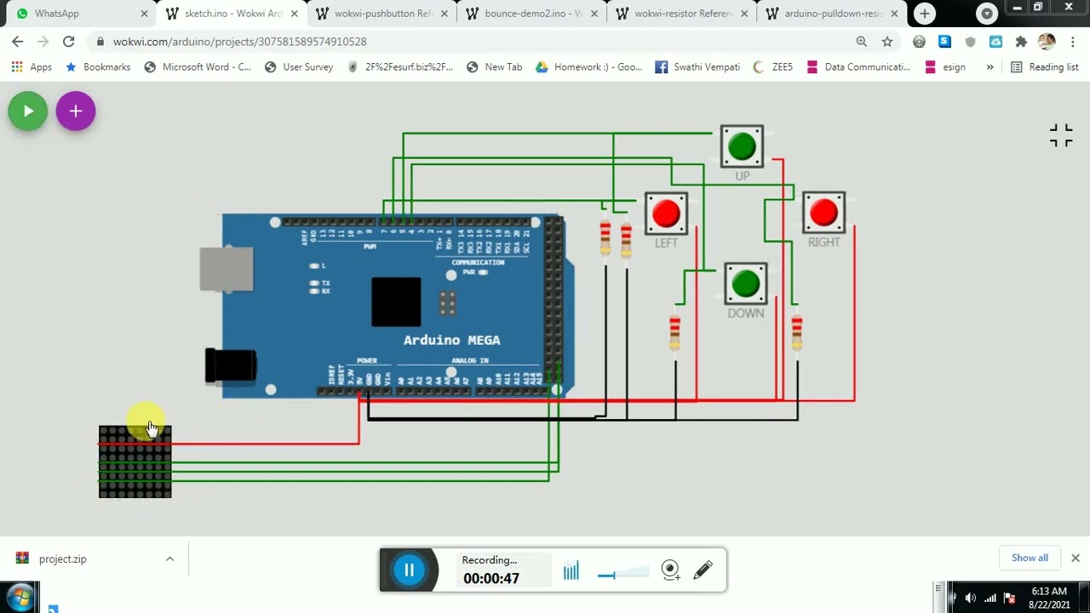This screenshot has height=613, width=1090.
Task: Open the User Survey bookmark
Action: [299, 66]
